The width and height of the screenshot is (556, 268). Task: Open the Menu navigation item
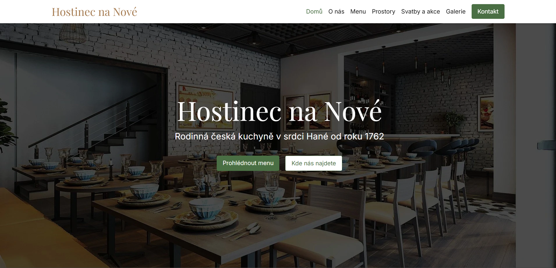(358, 11)
